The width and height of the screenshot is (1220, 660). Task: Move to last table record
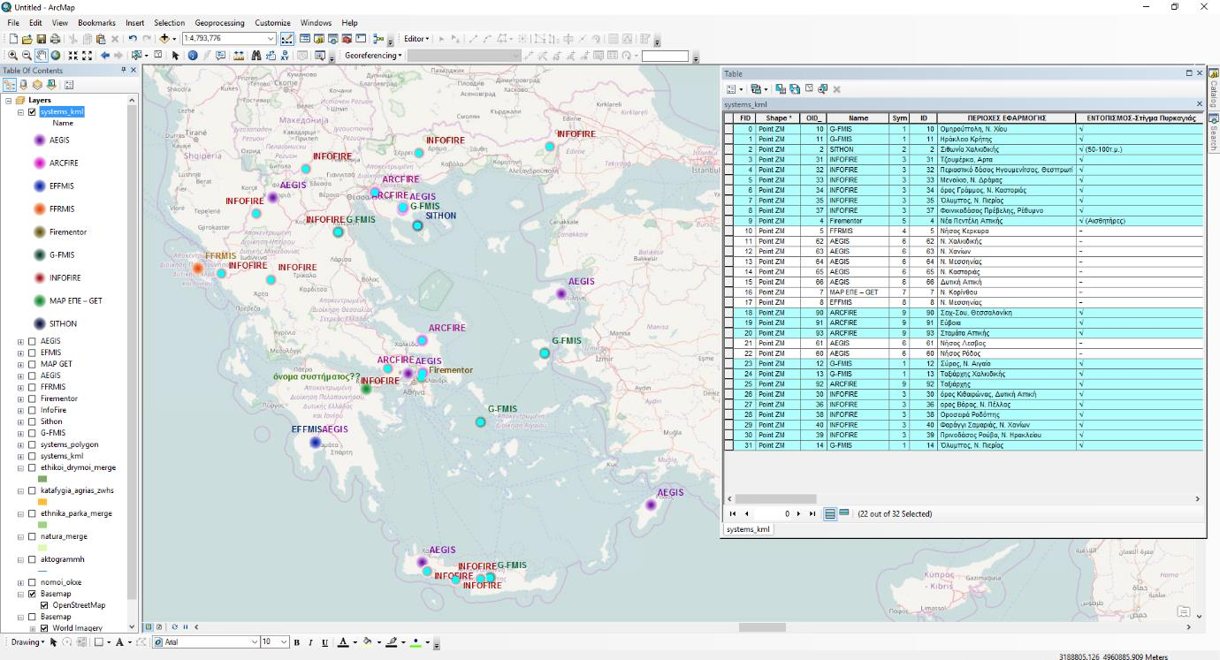coord(812,513)
